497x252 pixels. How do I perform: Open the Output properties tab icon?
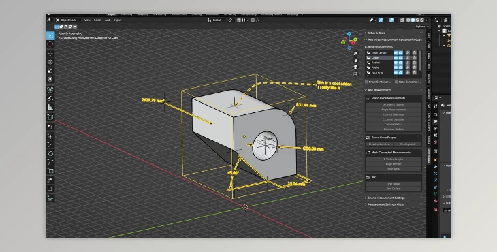(x=436, y=122)
